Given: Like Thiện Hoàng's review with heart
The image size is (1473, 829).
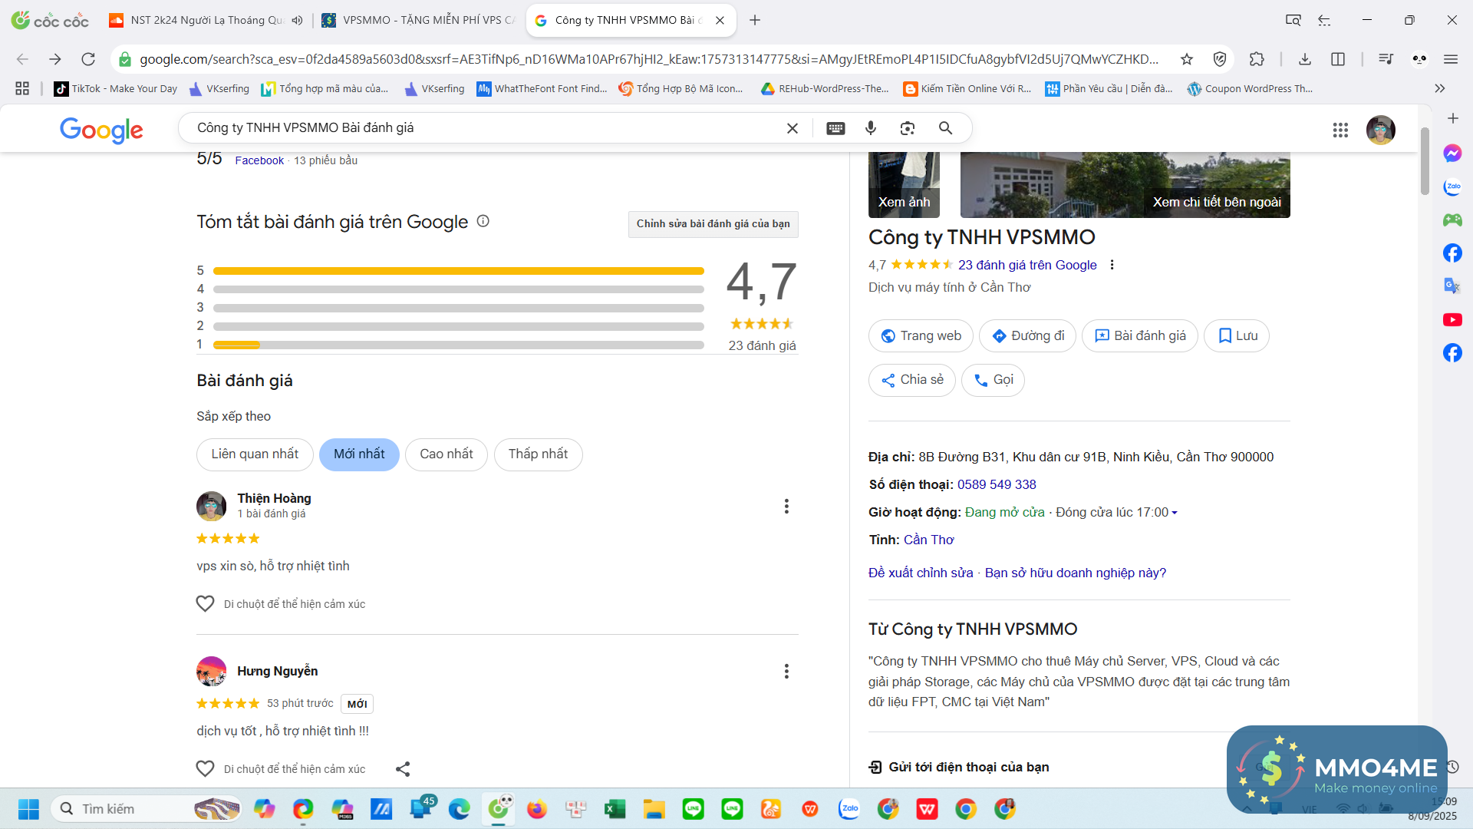Looking at the screenshot, I should pos(205,604).
